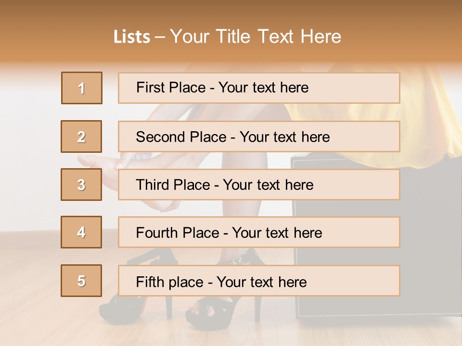Click the words Title Text Here in heading
This screenshot has height=346, width=462.
coord(279,37)
